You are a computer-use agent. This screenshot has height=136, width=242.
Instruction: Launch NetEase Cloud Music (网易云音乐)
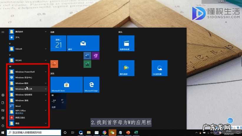(x=20, y=118)
